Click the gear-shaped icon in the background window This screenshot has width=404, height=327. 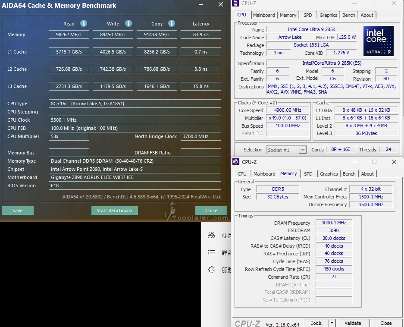pyautogui.click(x=211, y=270)
